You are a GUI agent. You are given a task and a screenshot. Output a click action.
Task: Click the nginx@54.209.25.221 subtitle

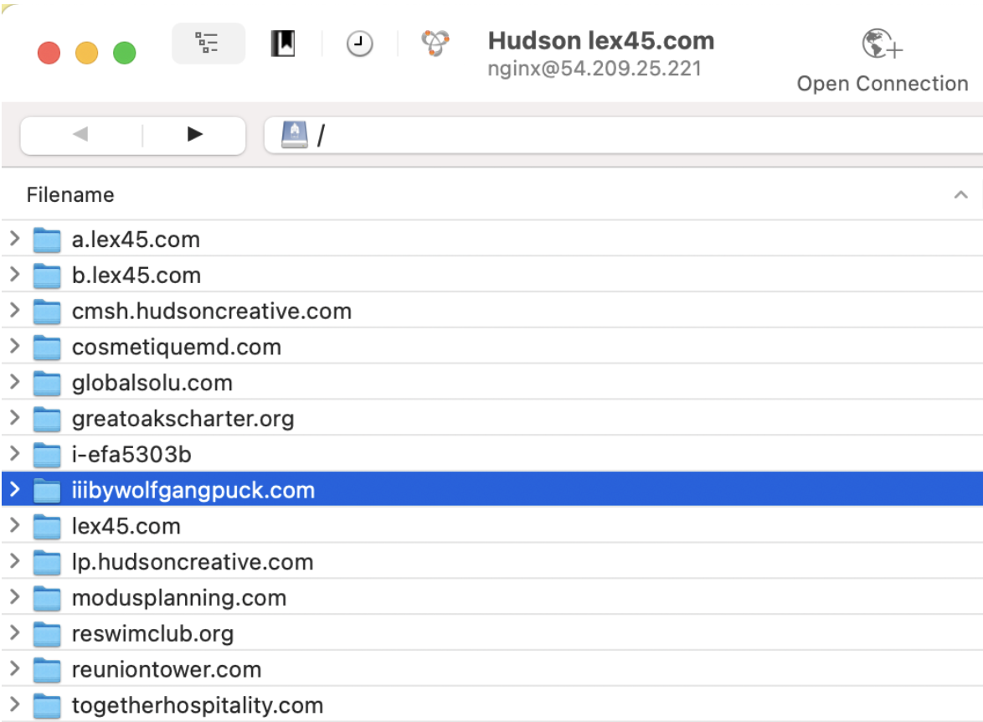point(594,69)
